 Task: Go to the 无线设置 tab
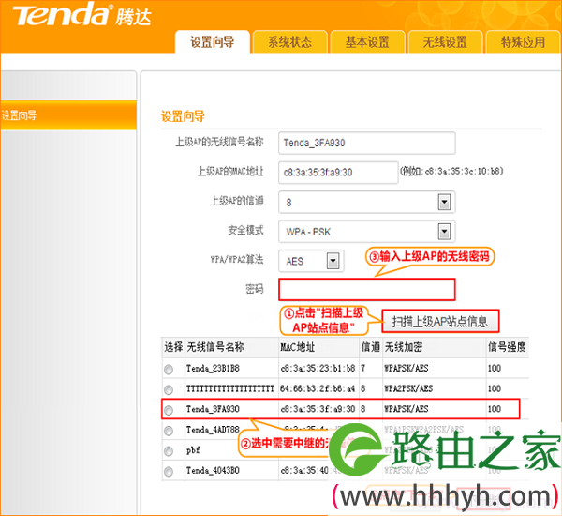(445, 42)
